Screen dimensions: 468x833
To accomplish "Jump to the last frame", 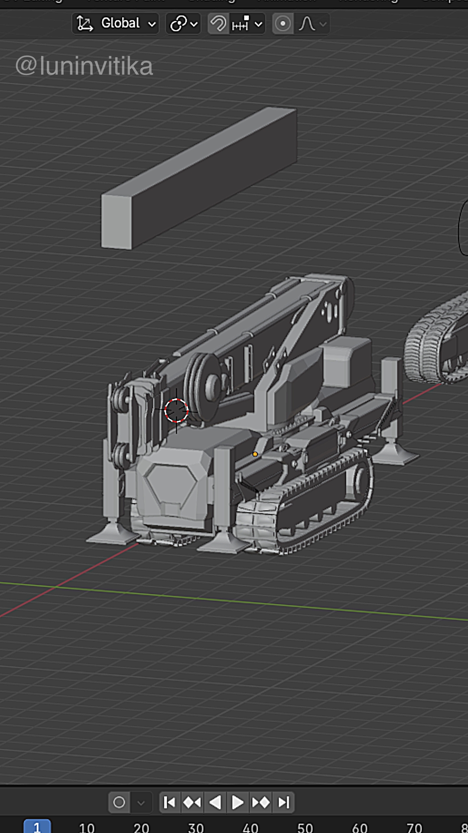I will coord(284,803).
